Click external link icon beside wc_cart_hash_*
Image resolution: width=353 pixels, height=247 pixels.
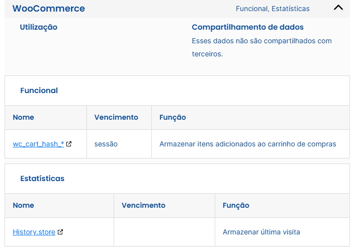click(x=69, y=144)
